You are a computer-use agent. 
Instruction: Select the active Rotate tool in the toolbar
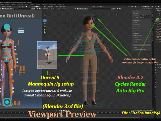pos(45,21)
